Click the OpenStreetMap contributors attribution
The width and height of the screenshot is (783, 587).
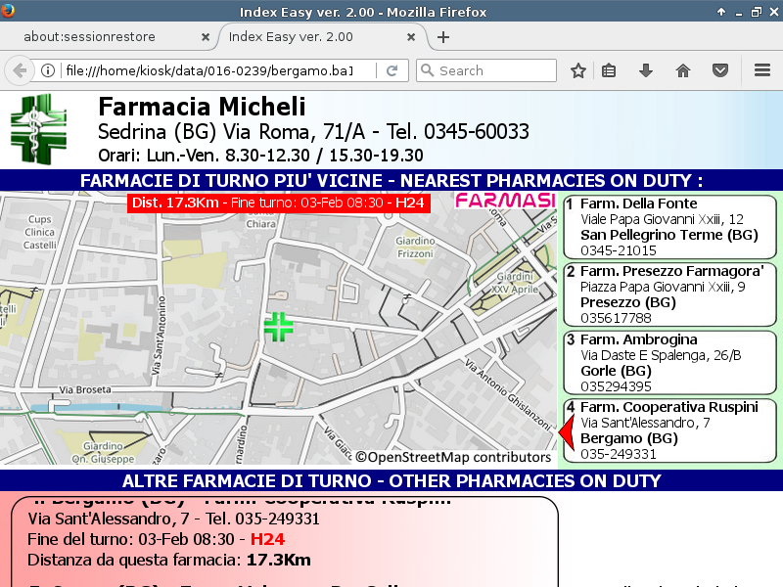pos(453,457)
